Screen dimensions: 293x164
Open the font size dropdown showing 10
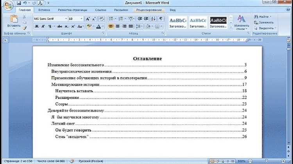coord(81,19)
